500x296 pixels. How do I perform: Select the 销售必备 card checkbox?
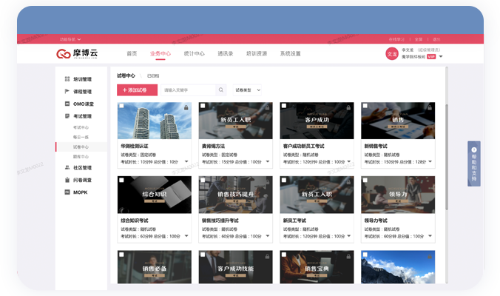121,255
